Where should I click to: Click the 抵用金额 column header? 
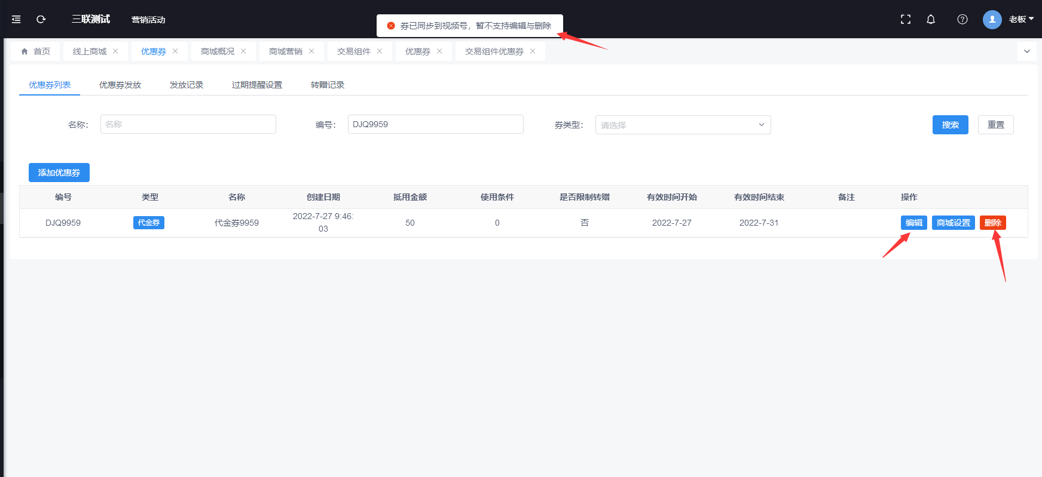point(410,197)
